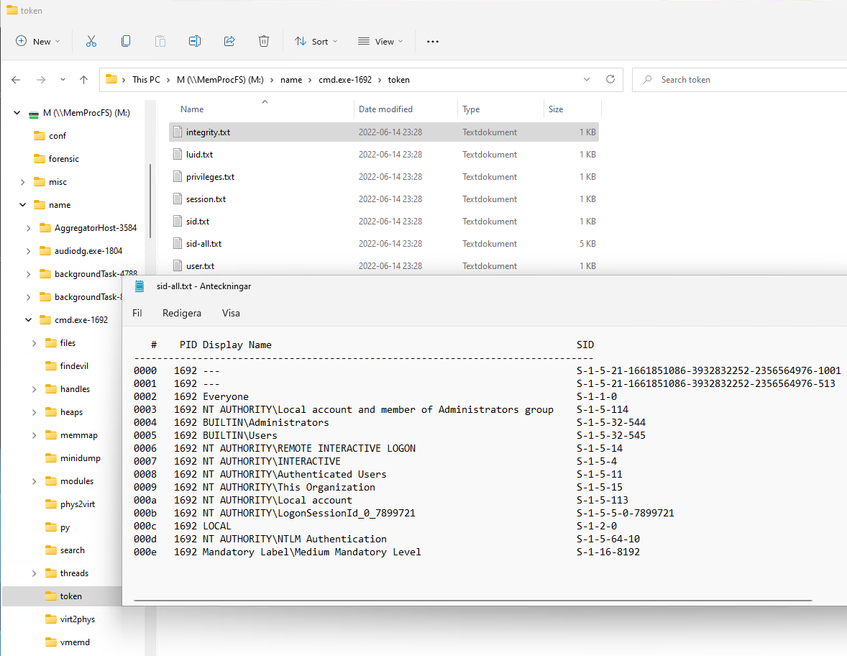Open the New item dropdown

coord(38,42)
